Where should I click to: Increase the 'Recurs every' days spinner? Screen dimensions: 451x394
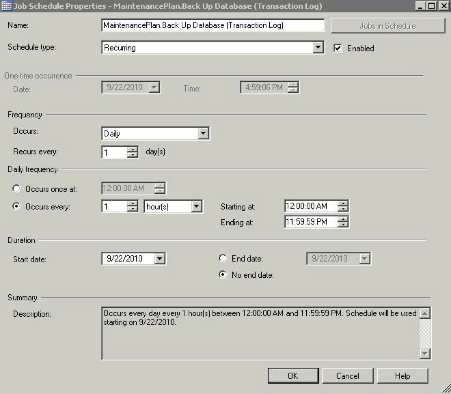pos(133,149)
